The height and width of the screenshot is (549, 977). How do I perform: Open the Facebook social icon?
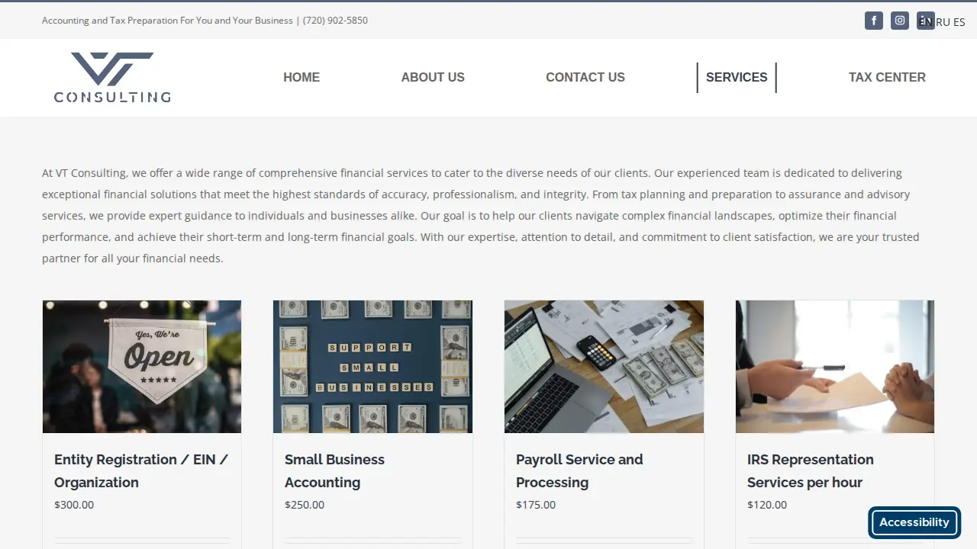(873, 21)
